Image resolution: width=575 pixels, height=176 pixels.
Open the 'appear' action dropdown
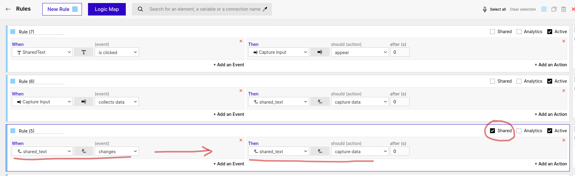(x=360, y=52)
